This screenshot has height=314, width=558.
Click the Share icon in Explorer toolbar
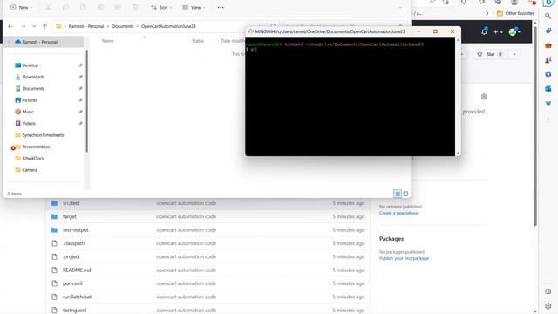coord(118,7)
